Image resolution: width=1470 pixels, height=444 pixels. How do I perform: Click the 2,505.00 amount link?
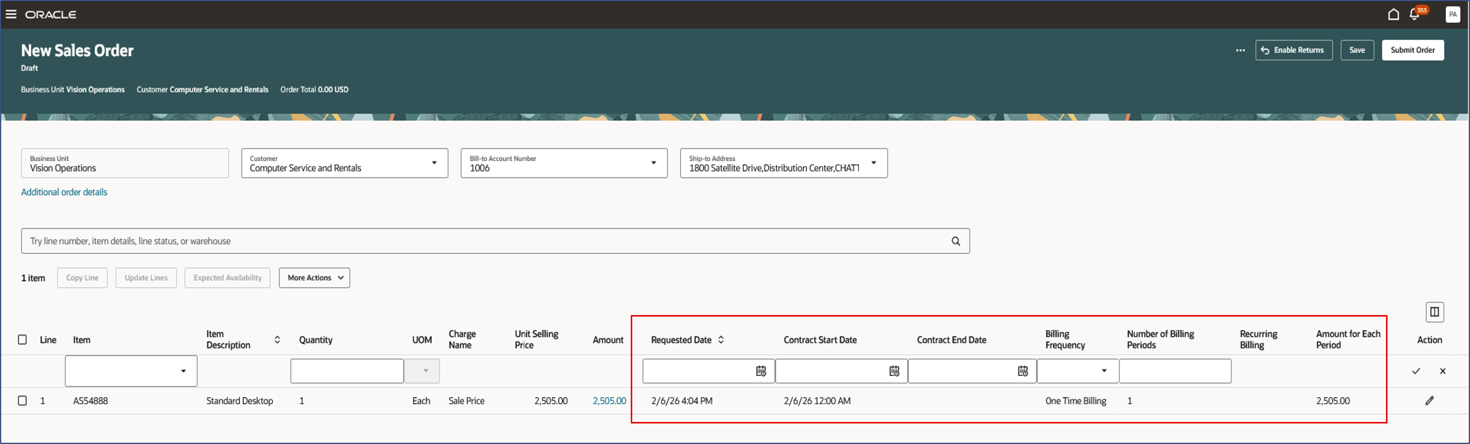point(609,400)
